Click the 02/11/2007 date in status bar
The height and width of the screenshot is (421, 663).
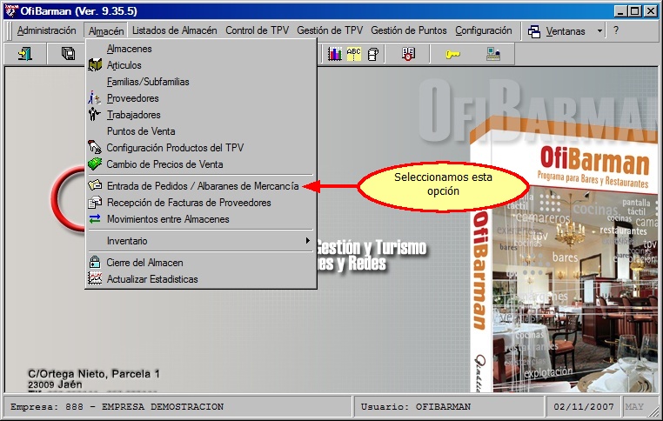coord(584,406)
